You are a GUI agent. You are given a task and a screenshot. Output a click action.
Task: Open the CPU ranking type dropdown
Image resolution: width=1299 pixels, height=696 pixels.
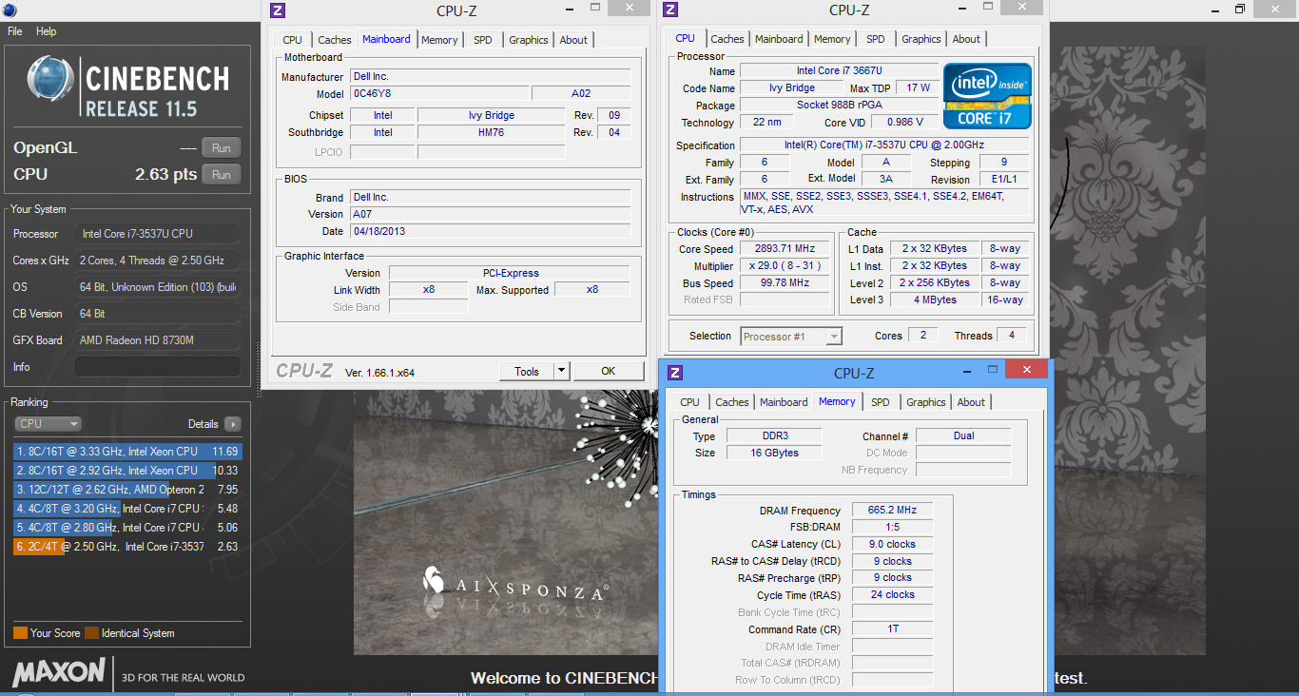pos(48,424)
